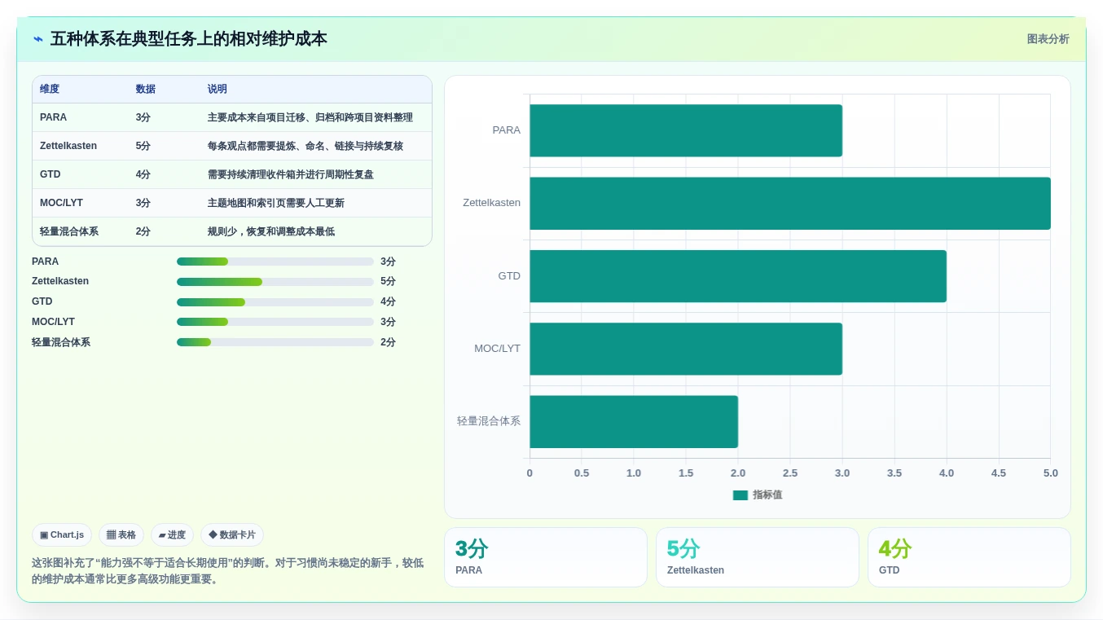Click the MOC/LYT bar in chart
1103x620 pixels.
point(686,349)
